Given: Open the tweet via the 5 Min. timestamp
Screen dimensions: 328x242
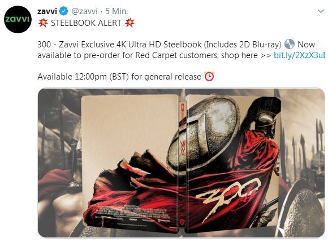Looking at the screenshot, I should (x=116, y=11).
